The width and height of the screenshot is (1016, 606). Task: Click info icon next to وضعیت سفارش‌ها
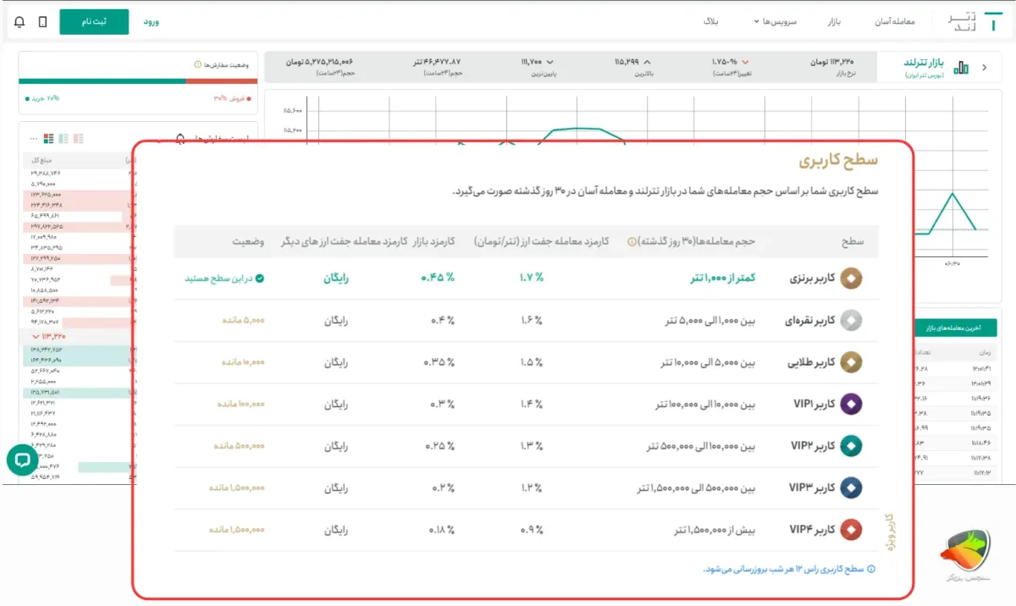197,64
